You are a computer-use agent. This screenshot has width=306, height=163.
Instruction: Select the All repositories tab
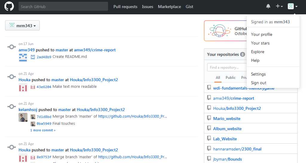click(218, 78)
